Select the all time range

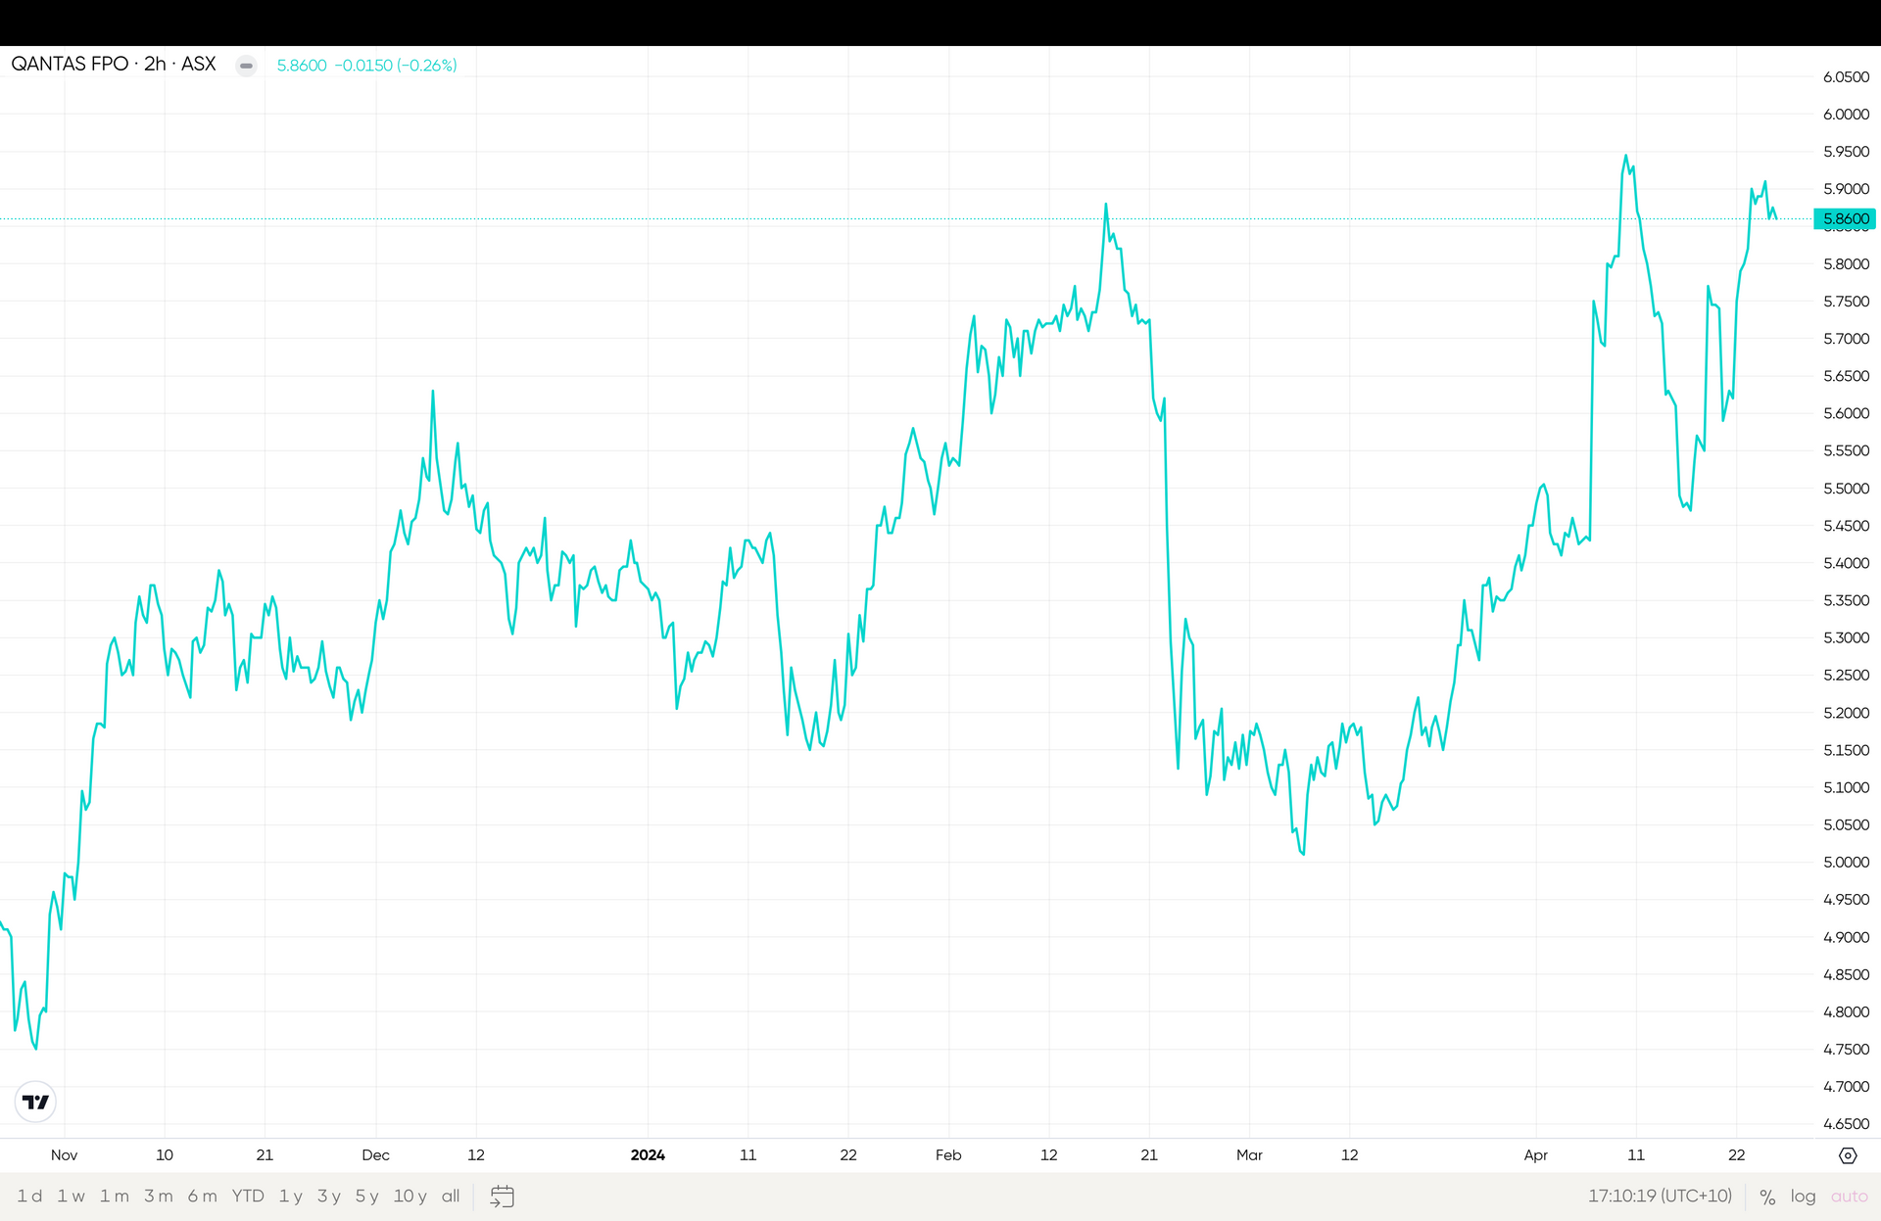tap(451, 1197)
